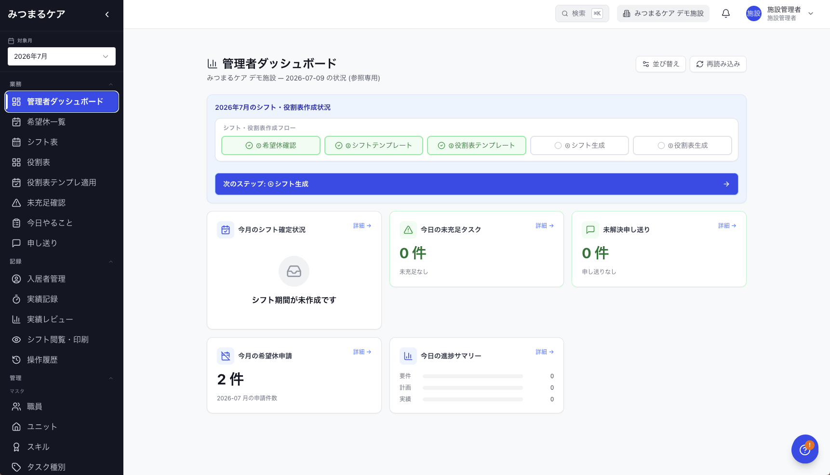Open the 並び替え sort button

661,64
